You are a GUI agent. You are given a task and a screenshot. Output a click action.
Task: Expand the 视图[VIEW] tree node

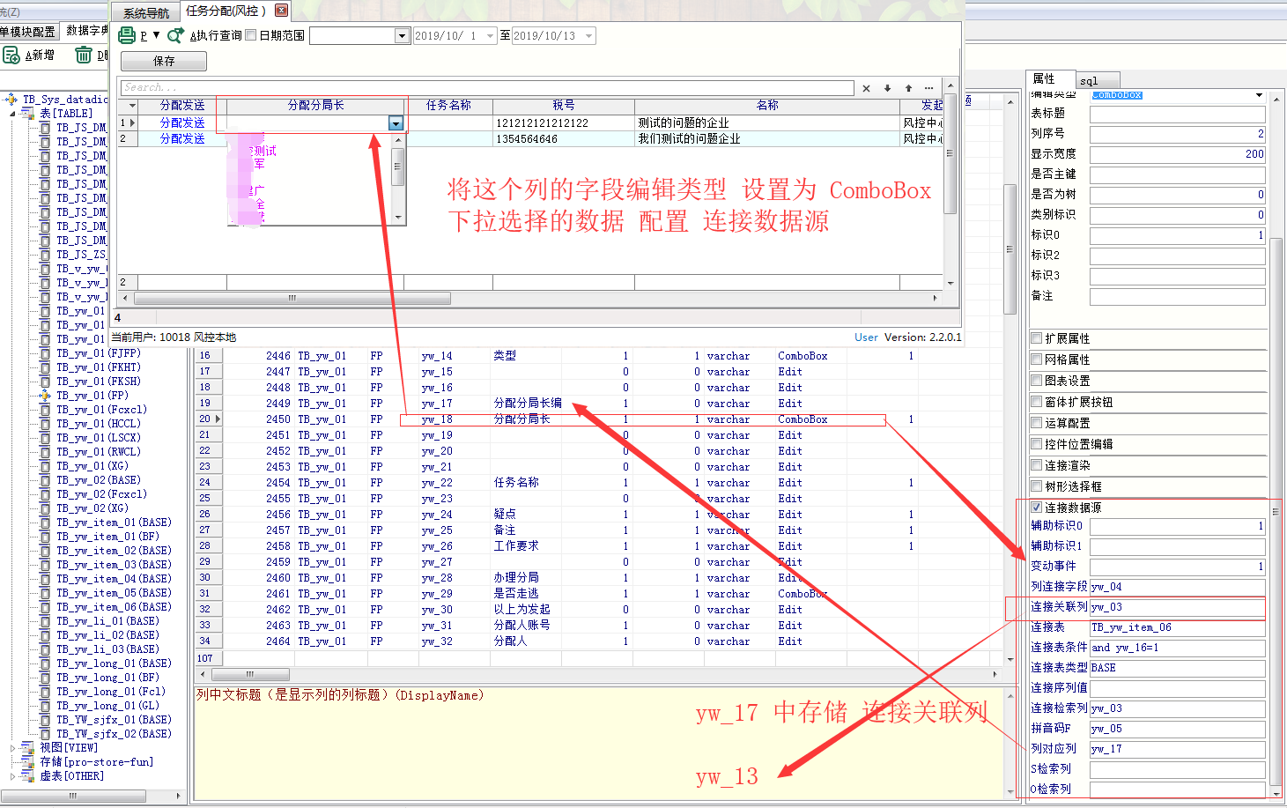pos(12,748)
